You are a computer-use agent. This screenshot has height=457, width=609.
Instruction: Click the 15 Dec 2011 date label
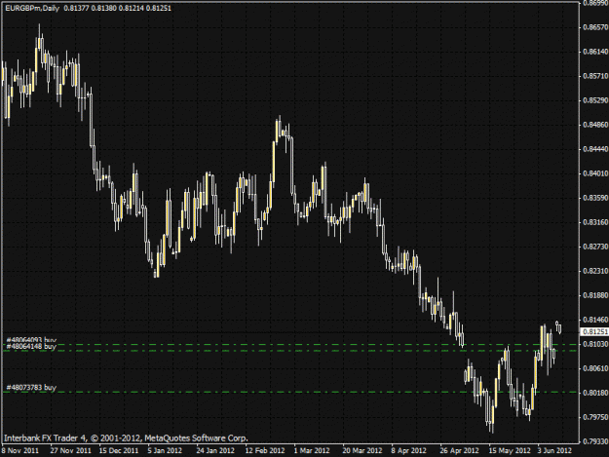coord(119,451)
